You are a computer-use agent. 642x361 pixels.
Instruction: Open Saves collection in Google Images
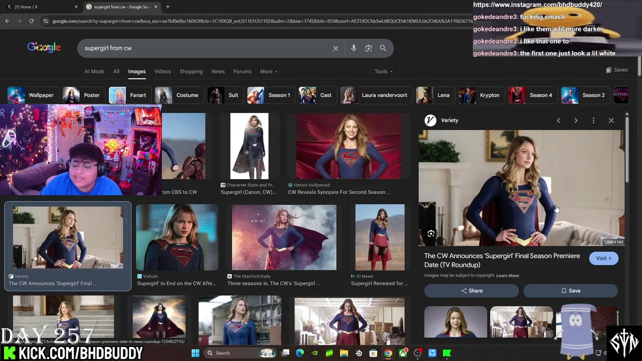coord(616,70)
